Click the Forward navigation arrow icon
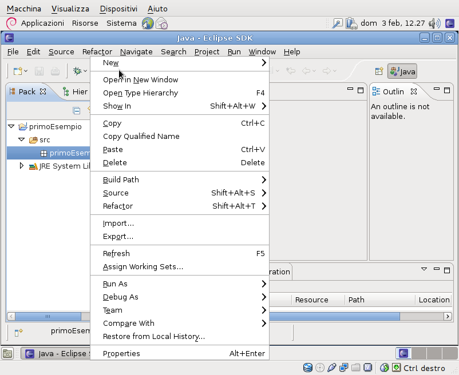Screen dimensions: 459x375 326,71
